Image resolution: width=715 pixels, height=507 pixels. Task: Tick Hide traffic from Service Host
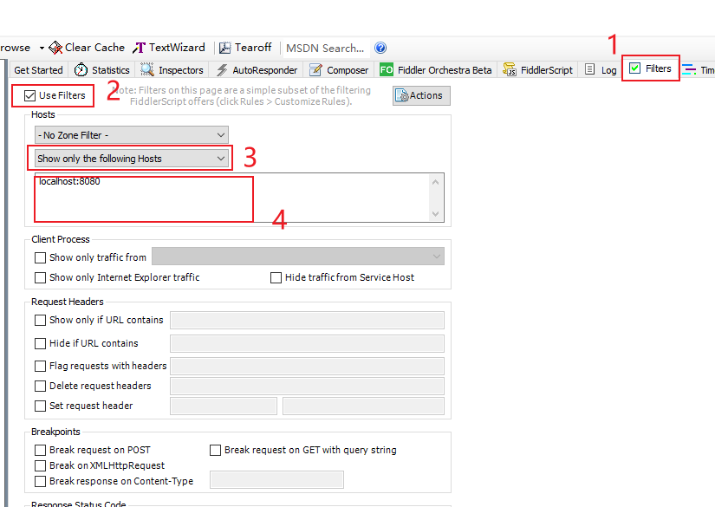coord(276,277)
